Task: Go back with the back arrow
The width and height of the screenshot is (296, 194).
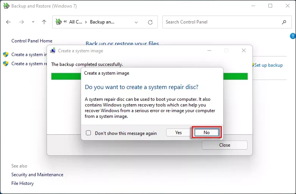Action: tap(8, 22)
